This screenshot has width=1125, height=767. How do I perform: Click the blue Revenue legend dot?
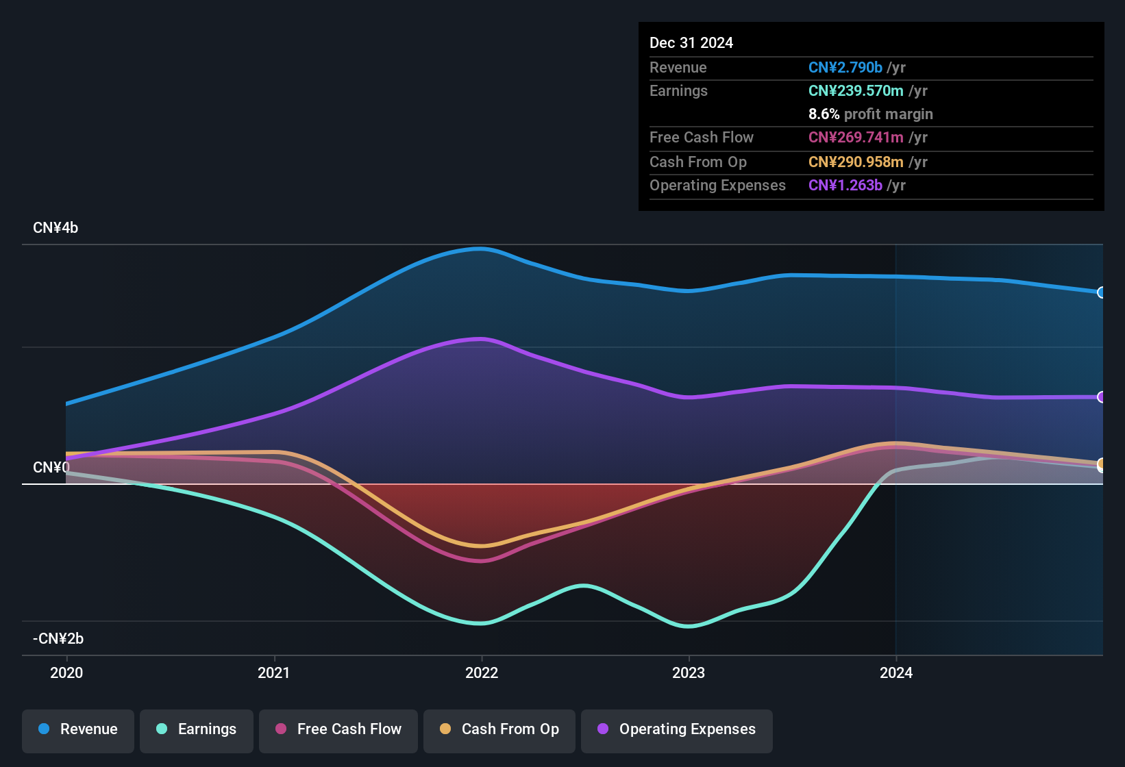44,730
